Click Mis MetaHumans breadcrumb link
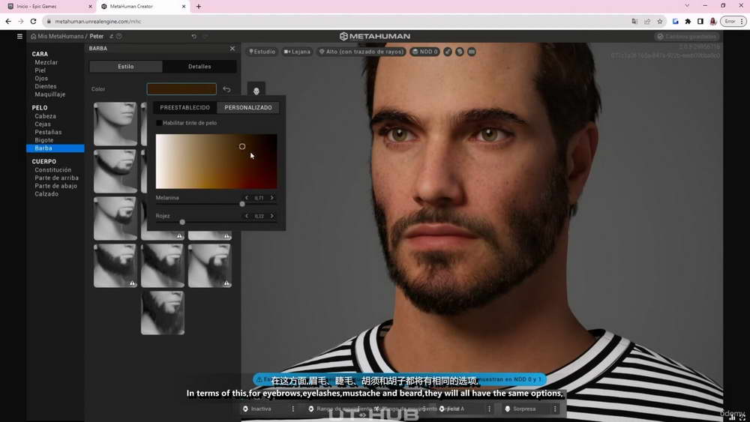Image resolution: width=750 pixels, height=422 pixels. point(61,36)
